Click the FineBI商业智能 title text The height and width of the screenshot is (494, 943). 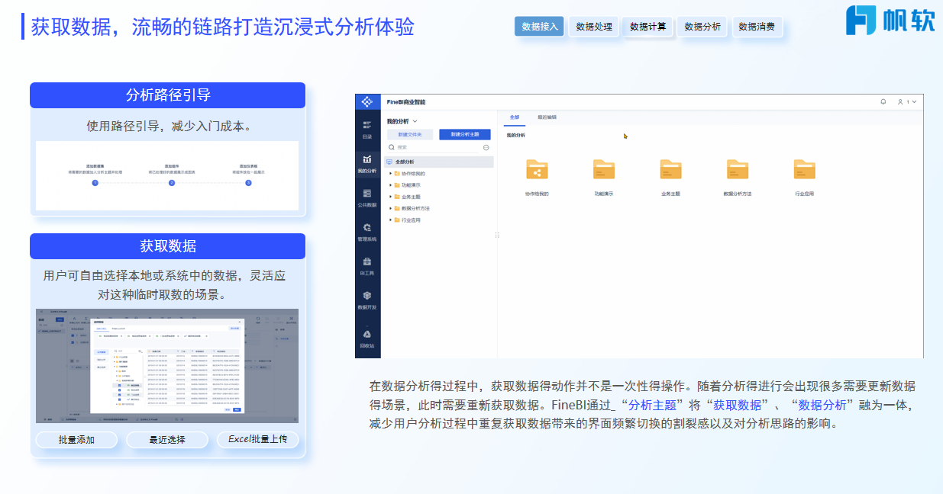(405, 101)
